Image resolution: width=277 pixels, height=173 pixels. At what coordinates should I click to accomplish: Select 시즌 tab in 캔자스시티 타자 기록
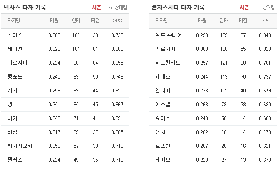pos(244,8)
